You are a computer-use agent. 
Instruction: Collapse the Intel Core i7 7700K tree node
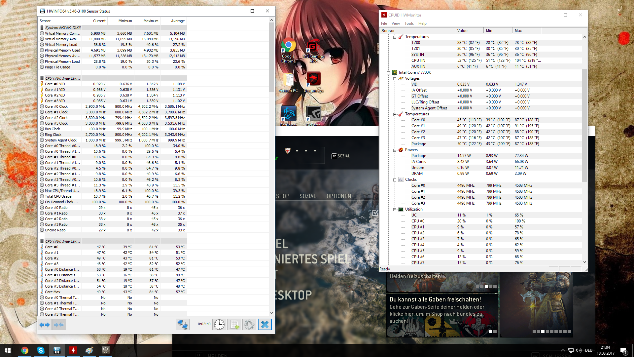(x=389, y=72)
